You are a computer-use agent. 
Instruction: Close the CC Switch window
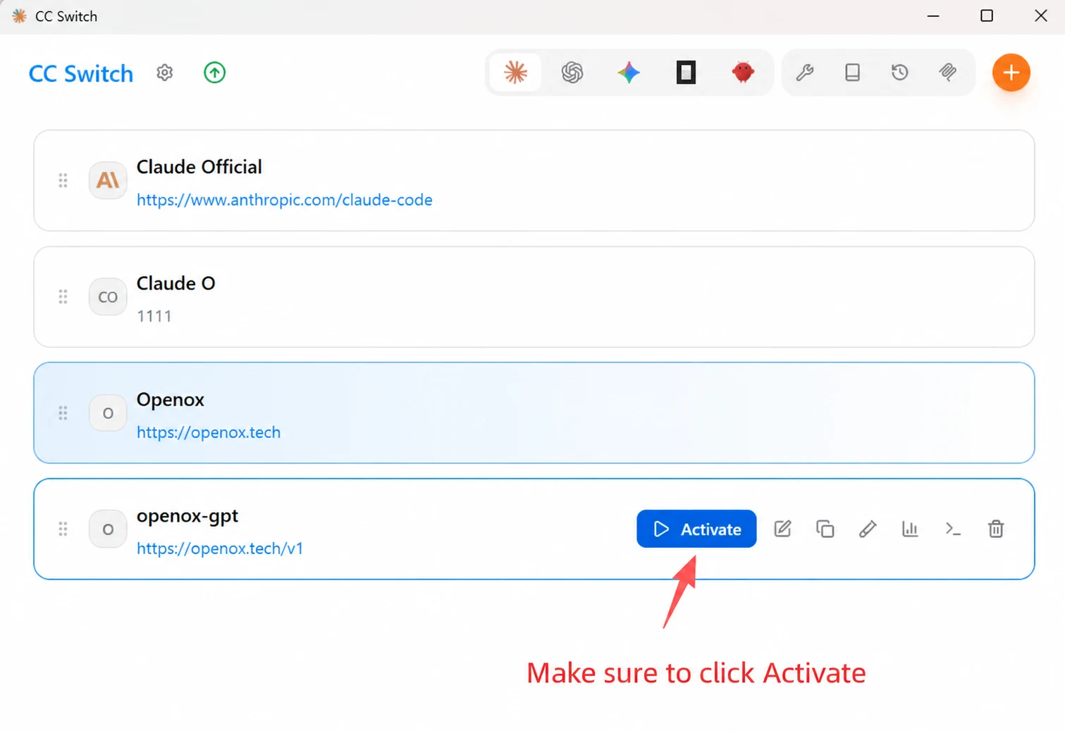[x=1040, y=16]
